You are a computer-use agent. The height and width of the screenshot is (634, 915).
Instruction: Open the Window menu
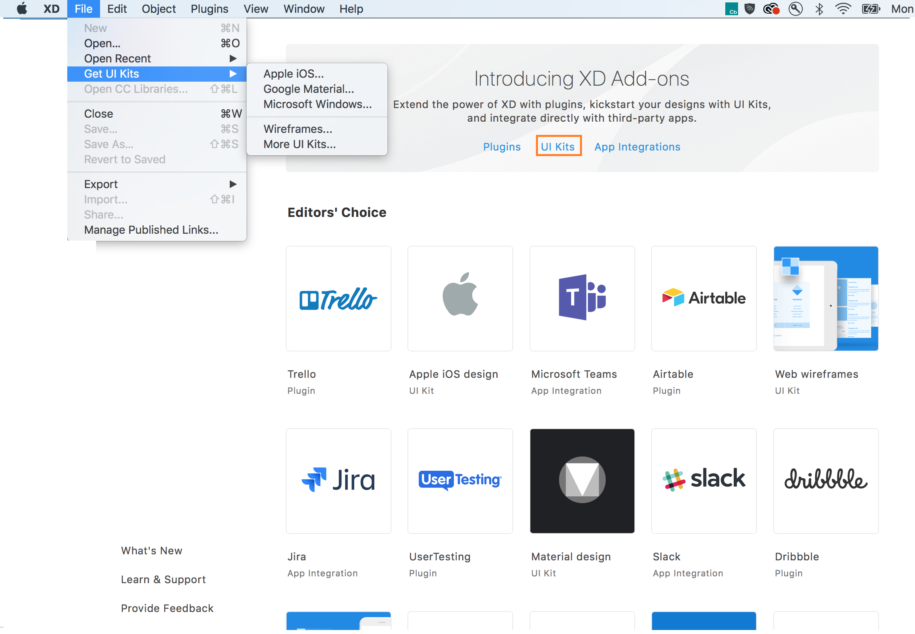304,9
